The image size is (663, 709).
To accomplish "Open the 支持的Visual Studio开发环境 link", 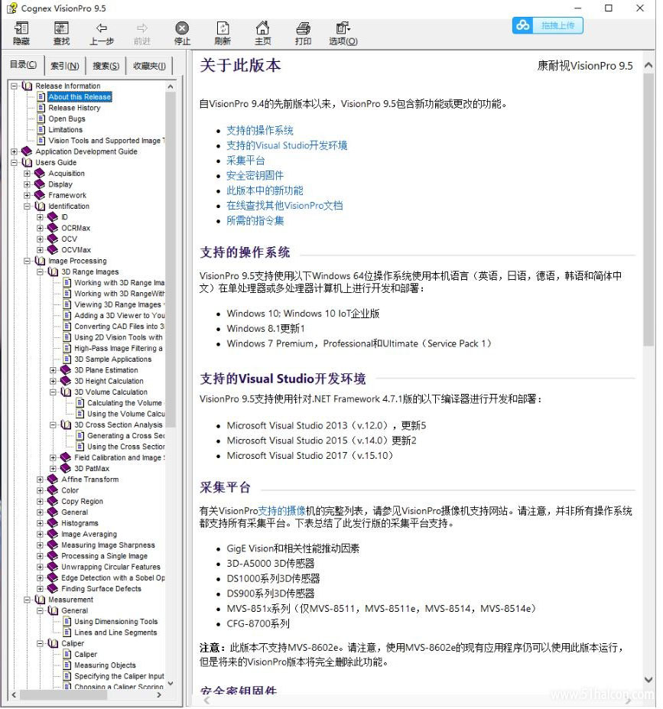I will (287, 145).
